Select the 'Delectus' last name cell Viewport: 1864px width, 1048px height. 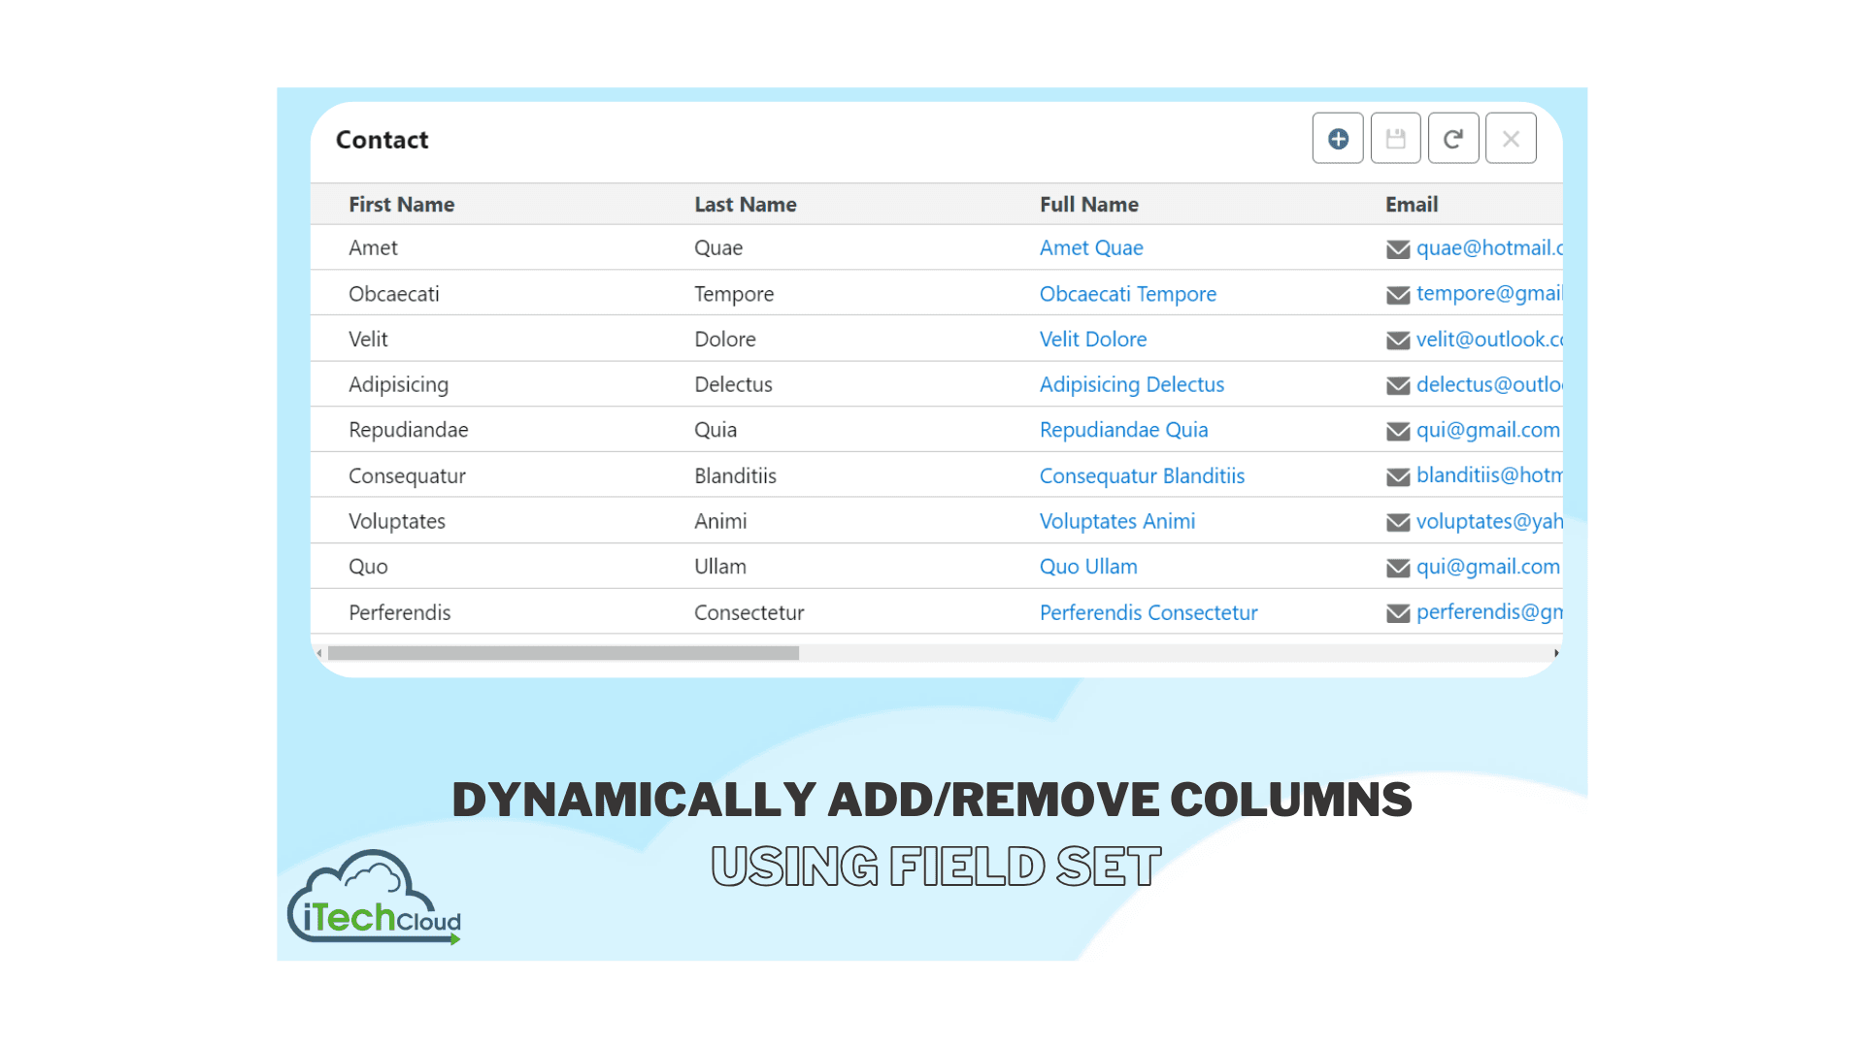(x=733, y=385)
